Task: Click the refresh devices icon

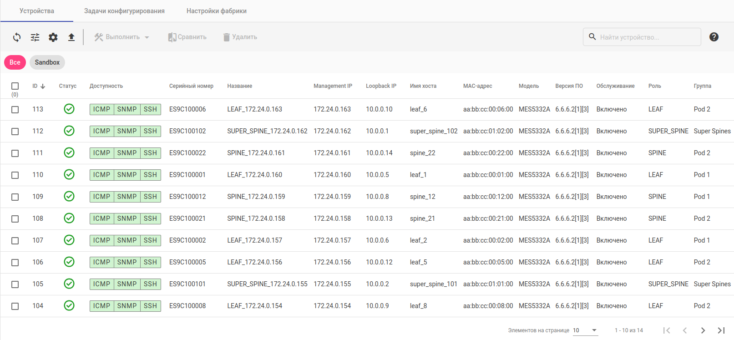Action: coord(17,37)
